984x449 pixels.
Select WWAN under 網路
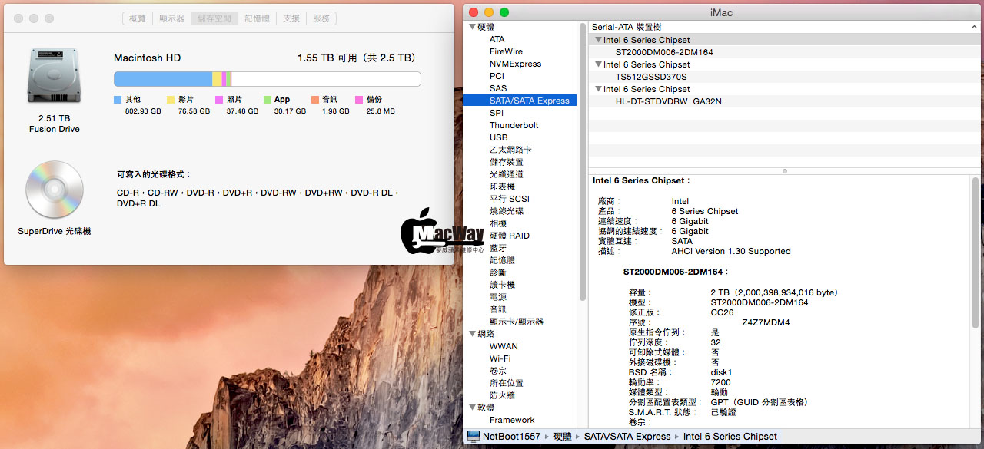tap(504, 346)
